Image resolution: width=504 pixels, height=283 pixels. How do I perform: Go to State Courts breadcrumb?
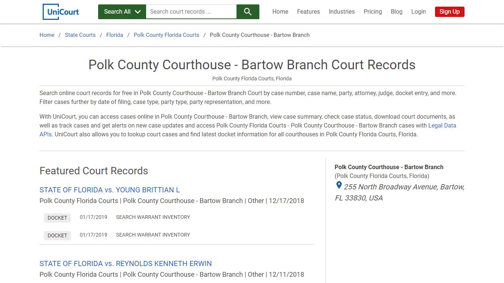point(80,35)
